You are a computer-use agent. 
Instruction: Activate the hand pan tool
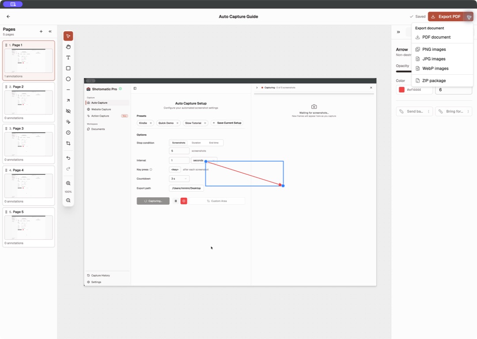(x=68, y=47)
